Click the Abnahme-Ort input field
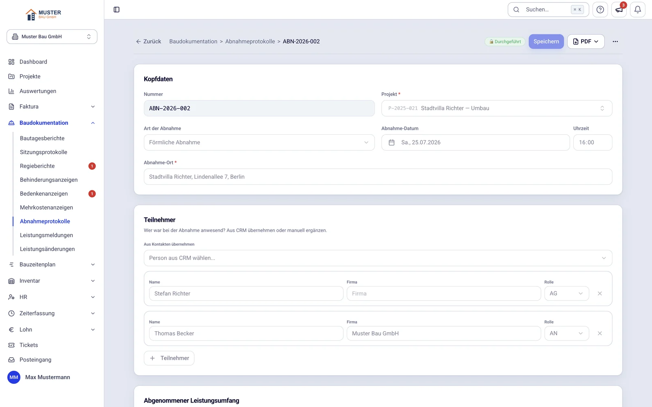Screen dimensions: 652x407 pyautogui.click(x=378, y=177)
